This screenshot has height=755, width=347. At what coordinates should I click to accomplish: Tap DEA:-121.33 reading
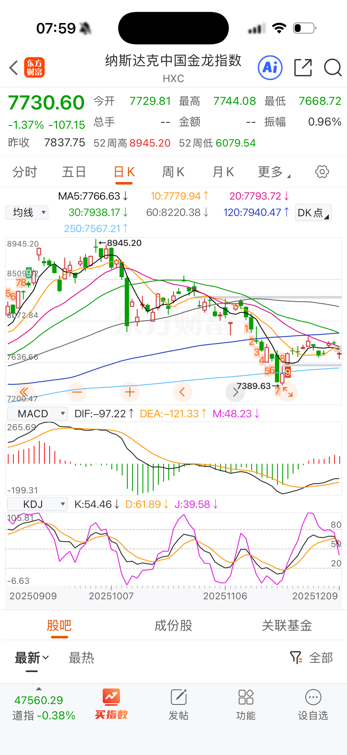(173, 413)
